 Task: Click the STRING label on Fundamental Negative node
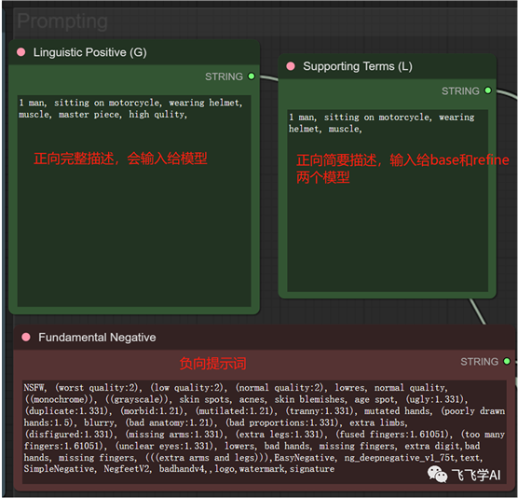[x=480, y=362]
